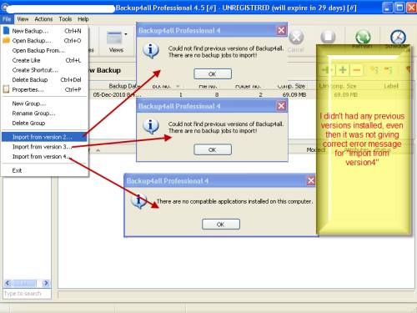The image size is (417, 313).
Task: Click OK in the no compatible applications dialog
Action: pos(220,225)
